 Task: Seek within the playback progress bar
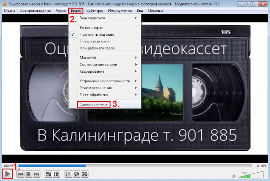tap(135, 166)
